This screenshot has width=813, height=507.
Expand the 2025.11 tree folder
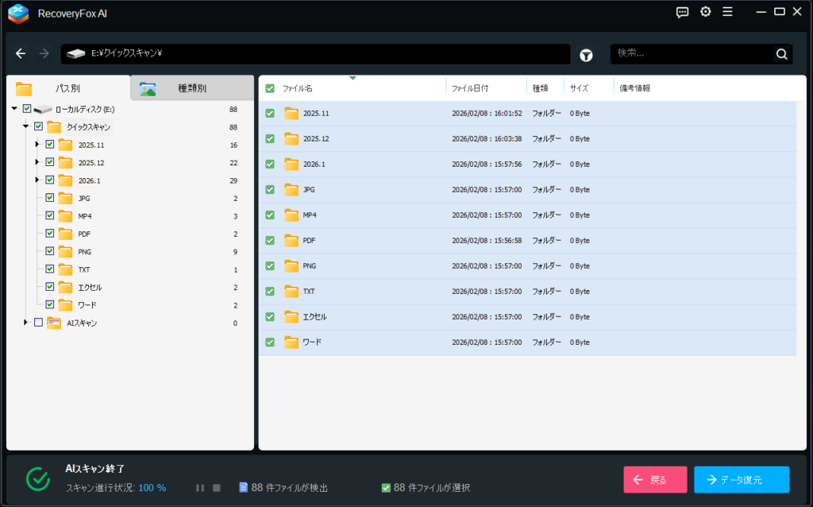point(37,145)
